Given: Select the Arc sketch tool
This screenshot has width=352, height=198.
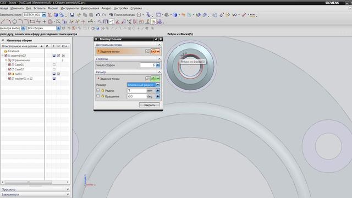Looking at the screenshot, I should tap(9, 21).
